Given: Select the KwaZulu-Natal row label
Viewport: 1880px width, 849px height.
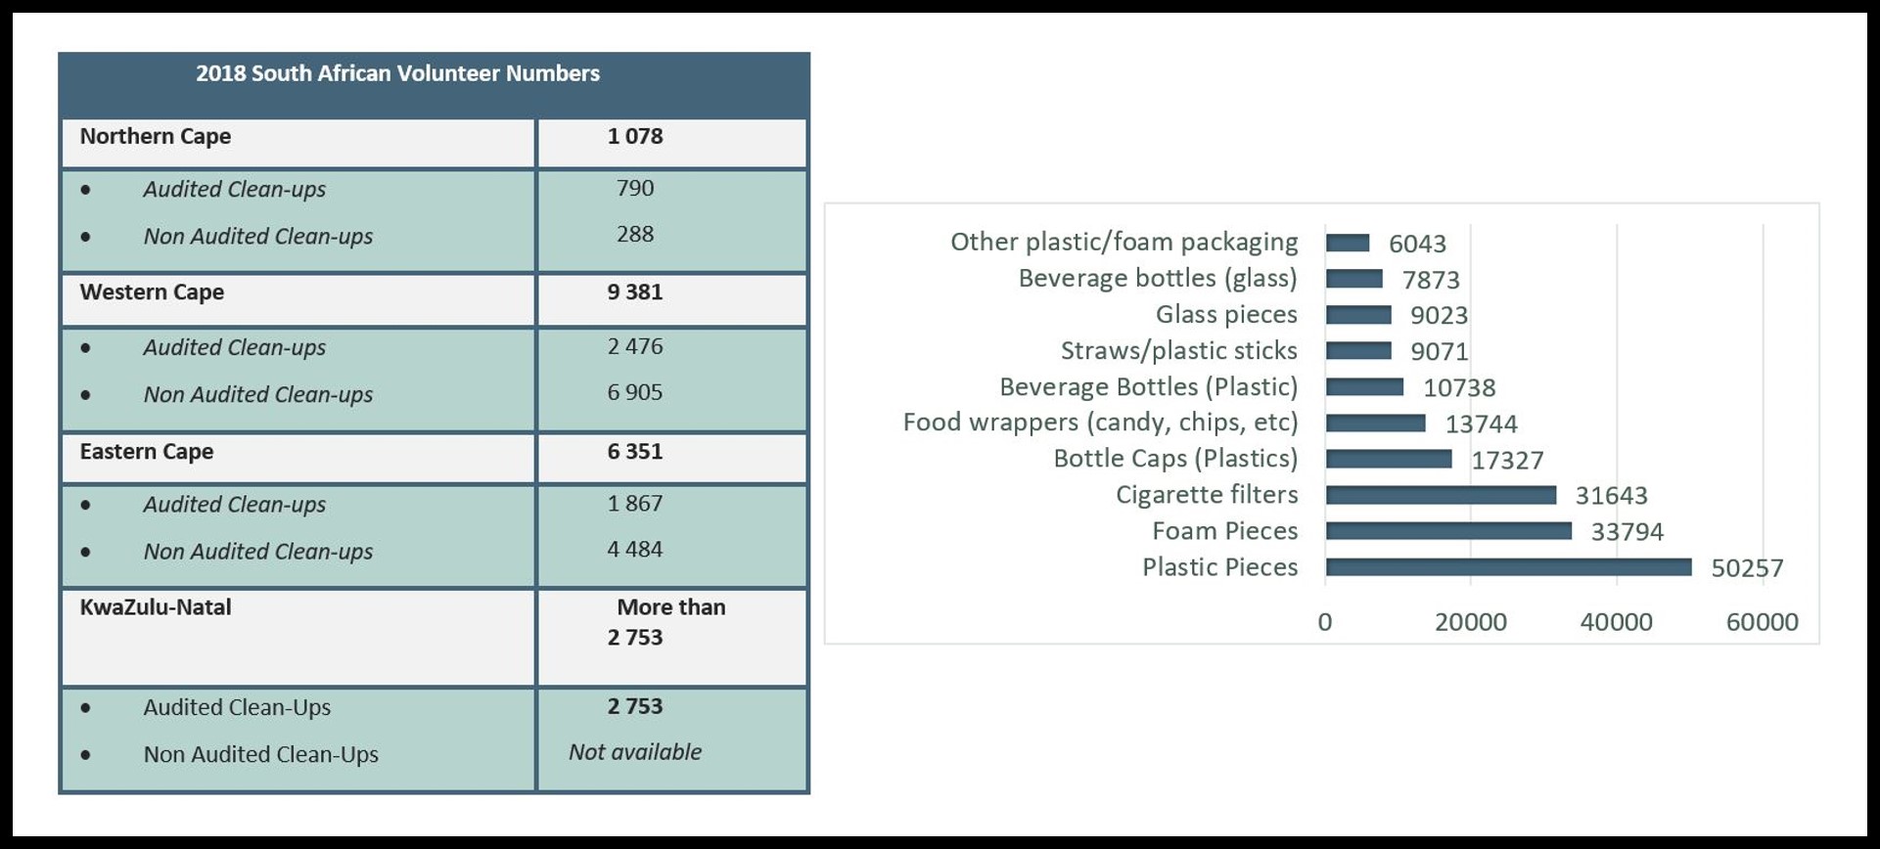Looking at the screenshot, I should tap(156, 607).
